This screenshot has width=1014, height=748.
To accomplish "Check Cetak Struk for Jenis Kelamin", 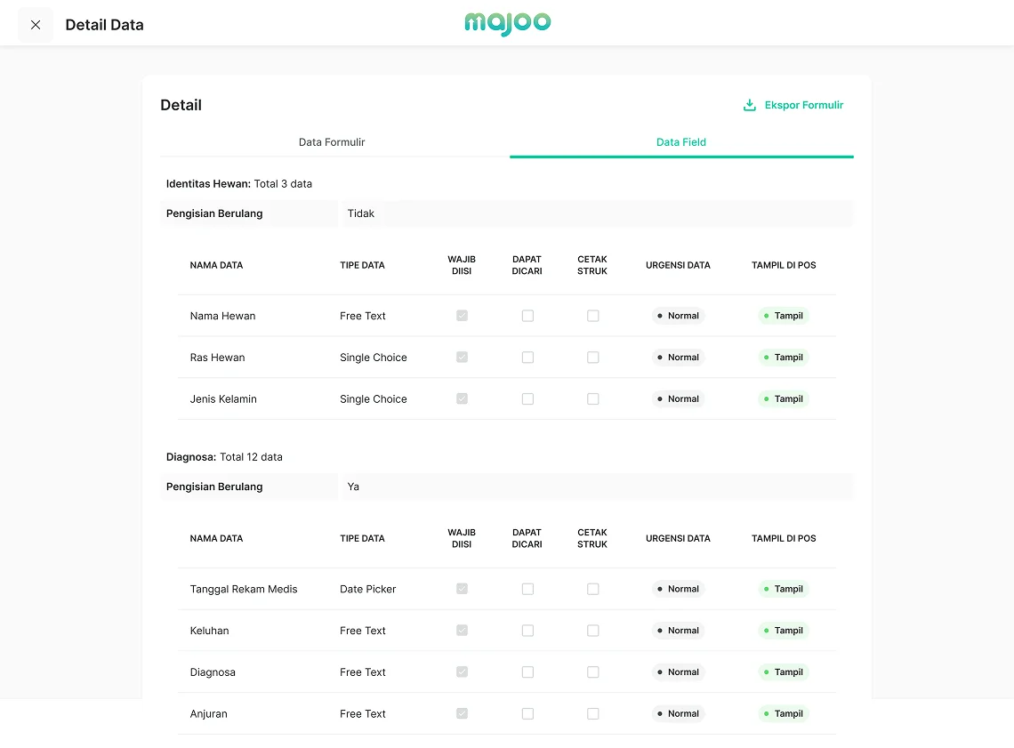I will (x=593, y=399).
